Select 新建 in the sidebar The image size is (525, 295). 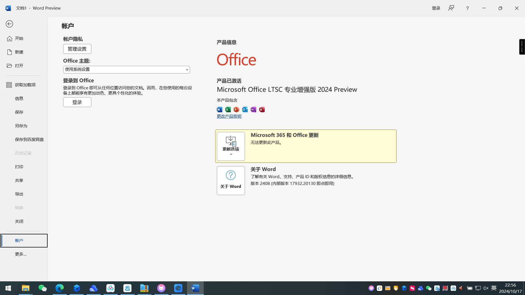tap(24, 52)
